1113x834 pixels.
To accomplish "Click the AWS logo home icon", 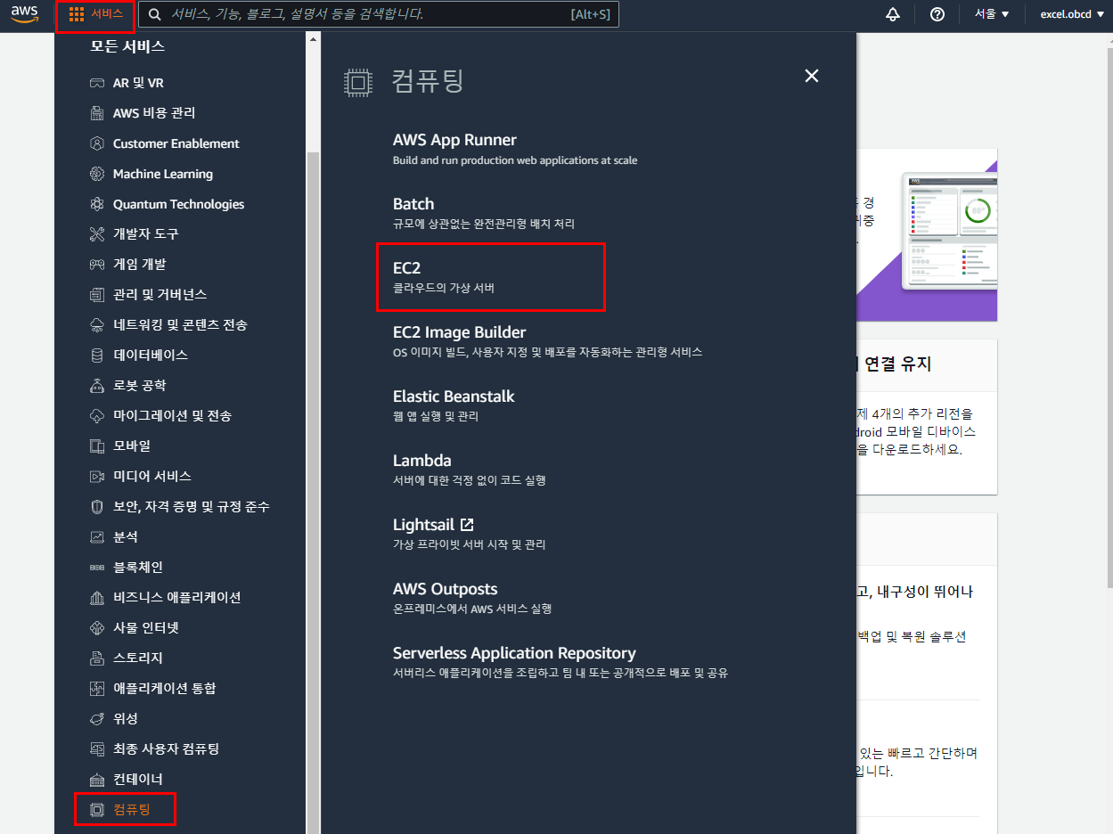I will point(24,14).
